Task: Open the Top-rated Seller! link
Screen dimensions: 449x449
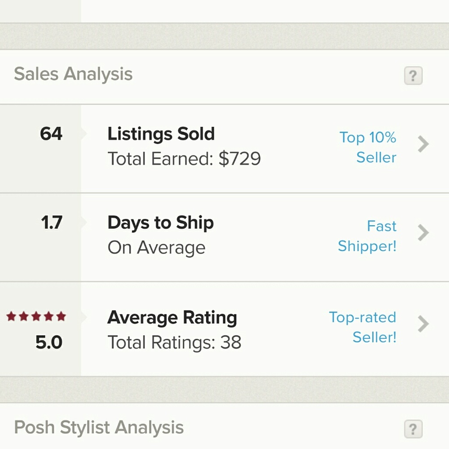Action: click(363, 327)
